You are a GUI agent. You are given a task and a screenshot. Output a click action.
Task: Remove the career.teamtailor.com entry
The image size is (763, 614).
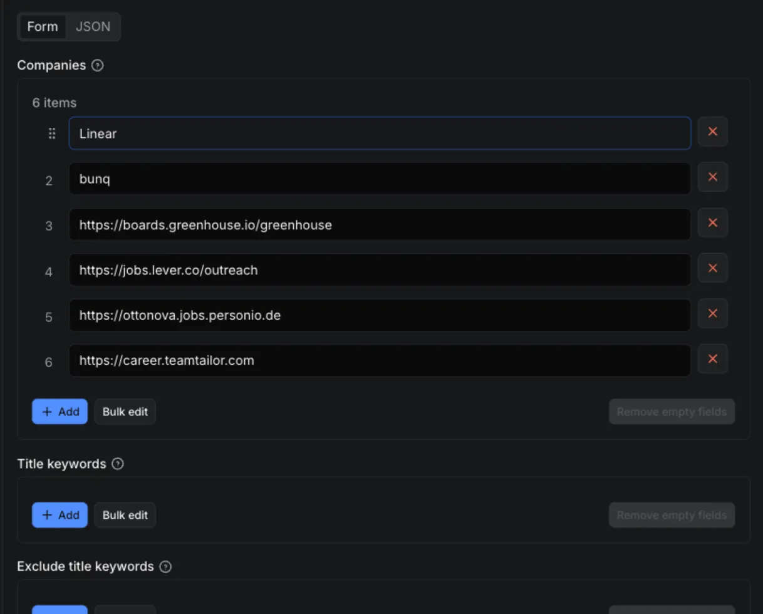[712, 359]
